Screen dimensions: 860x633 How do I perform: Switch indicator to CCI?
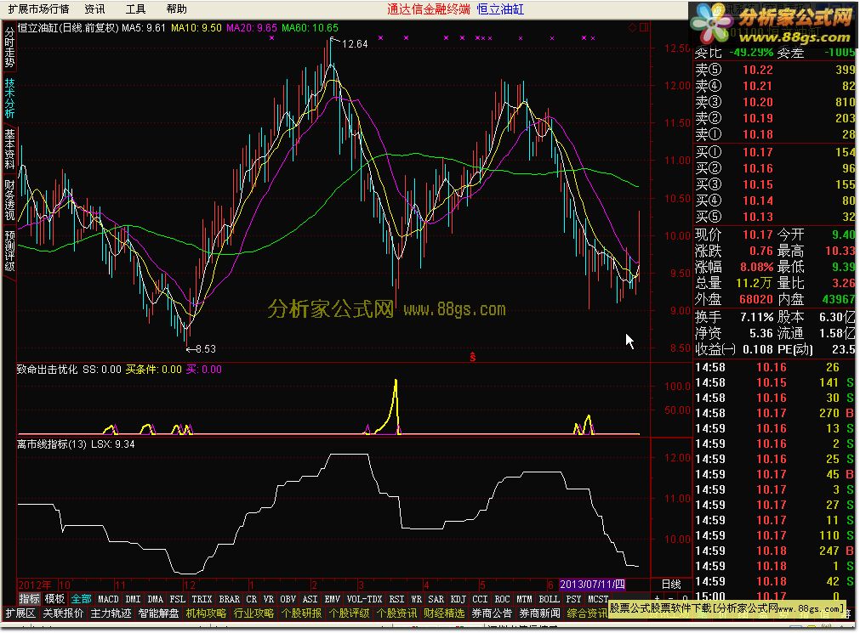(480, 599)
